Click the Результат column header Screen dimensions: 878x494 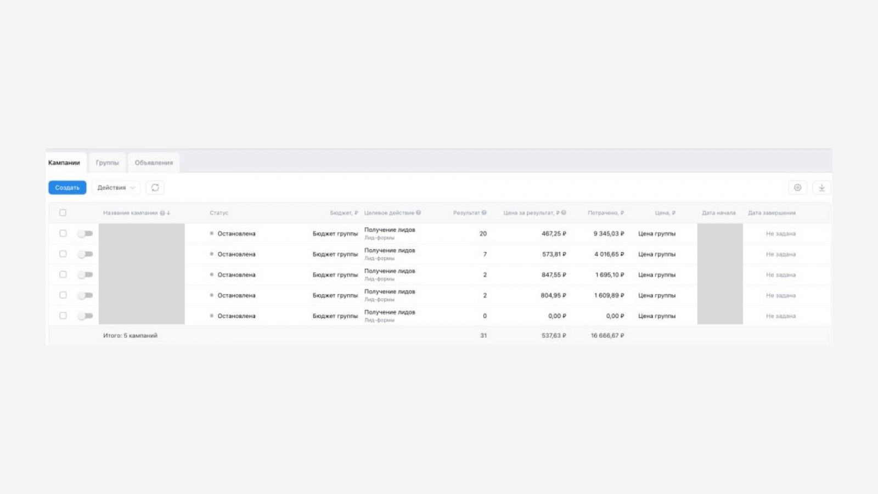point(466,213)
